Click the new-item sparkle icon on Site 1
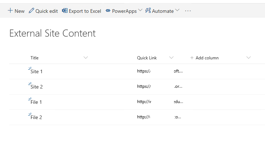 click(29, 69)
